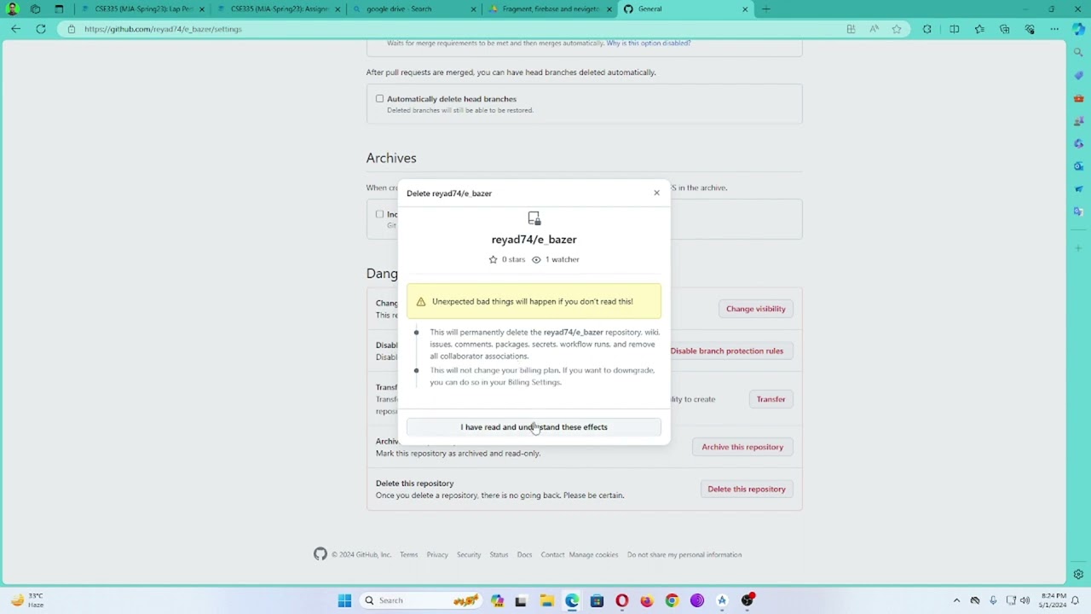This screenshot has height=614, width=1091.
Task: Click the browser back arrow
Action: pos(16,29)
